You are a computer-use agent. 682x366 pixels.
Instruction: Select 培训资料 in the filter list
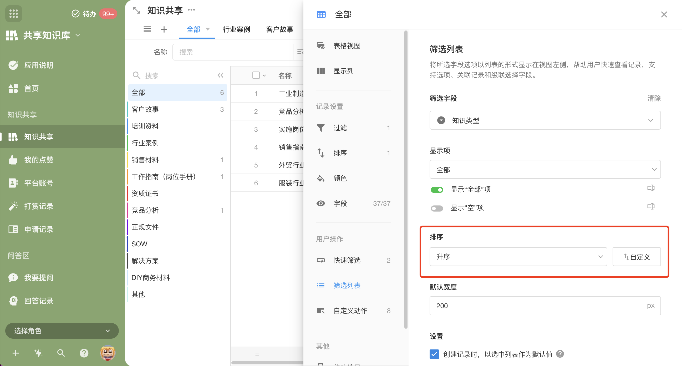[177, 126]
